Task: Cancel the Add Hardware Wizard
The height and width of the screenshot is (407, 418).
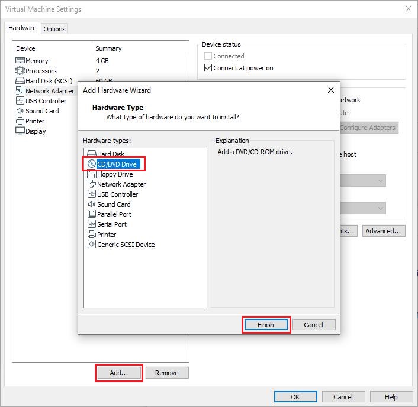Action: 313,325
